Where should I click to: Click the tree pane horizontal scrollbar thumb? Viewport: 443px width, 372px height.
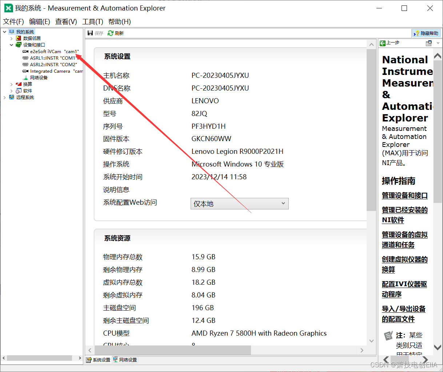pyautogui.click(x=39, y=358)
